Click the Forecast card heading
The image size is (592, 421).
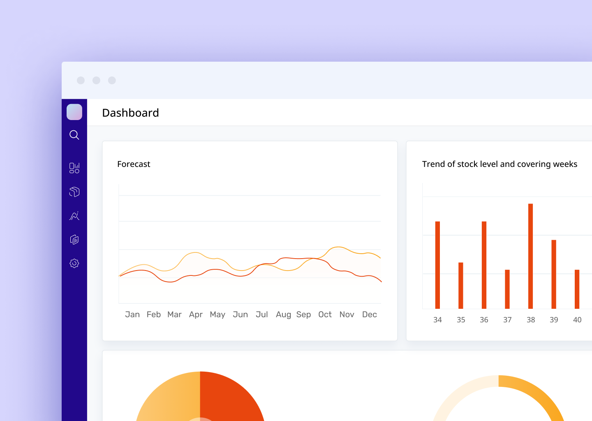pyautogui.click(x=134, y=164)
